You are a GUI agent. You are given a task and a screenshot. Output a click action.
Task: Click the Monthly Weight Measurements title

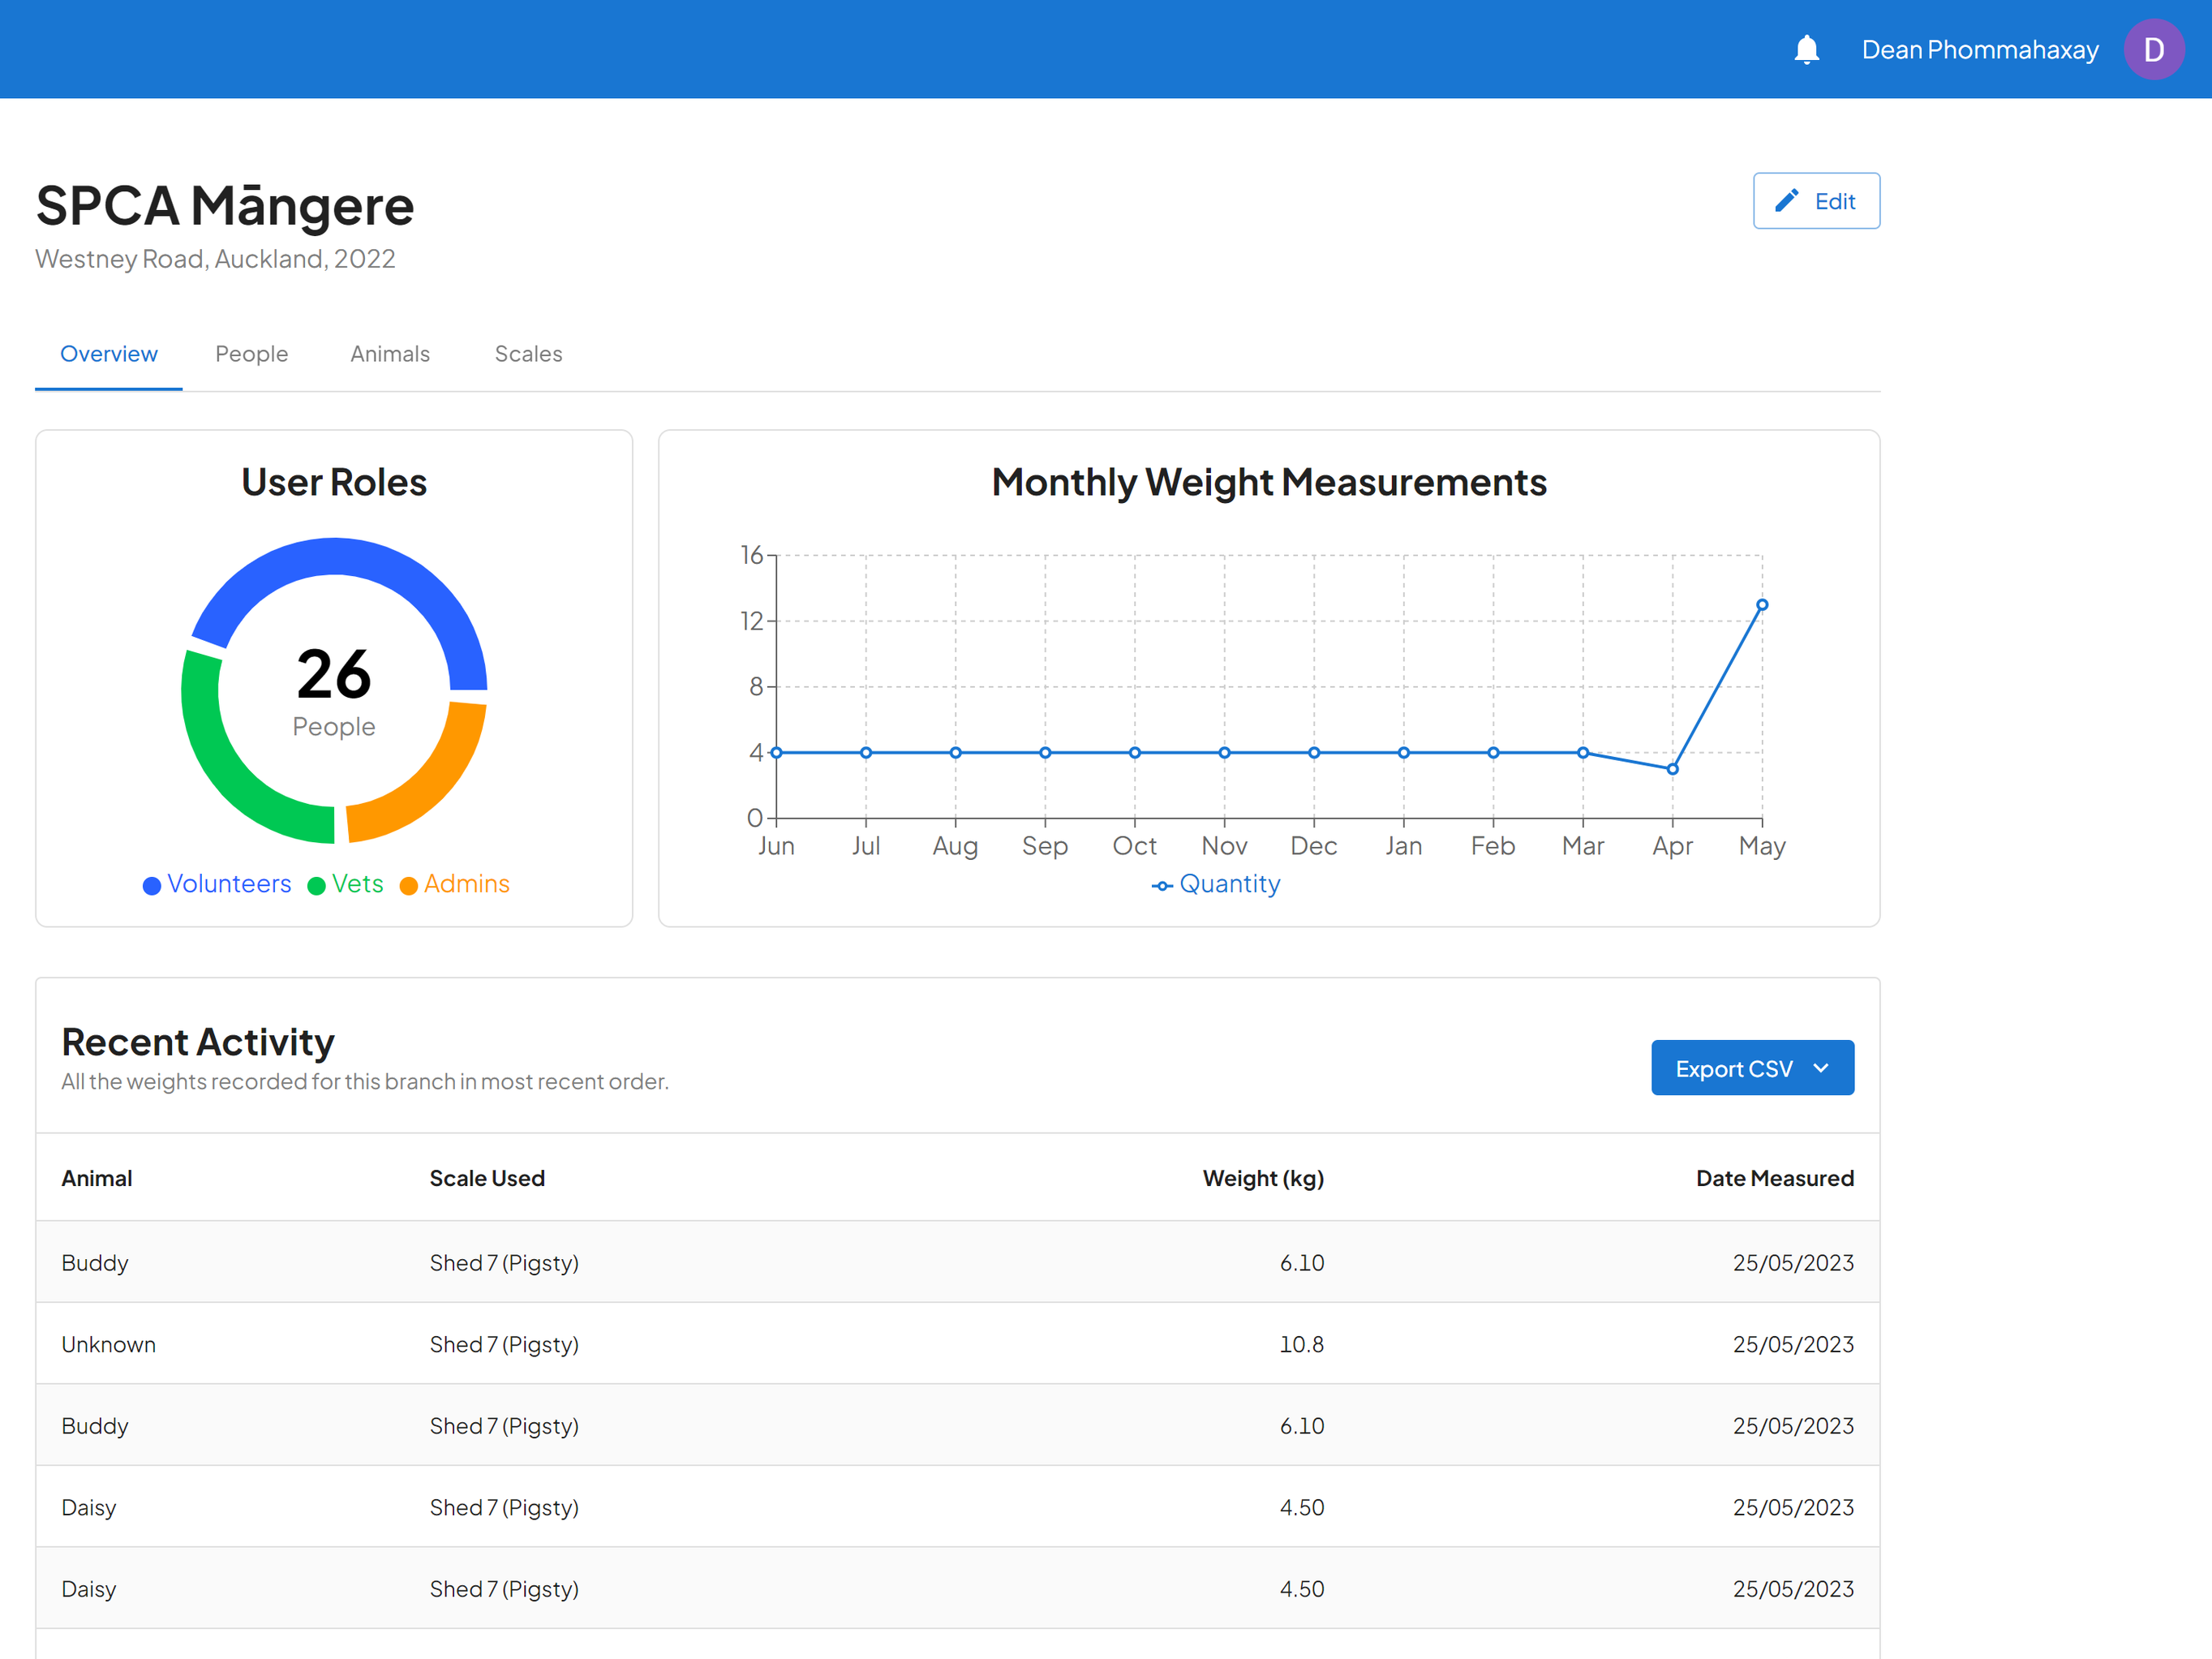tap(1269, 482)
